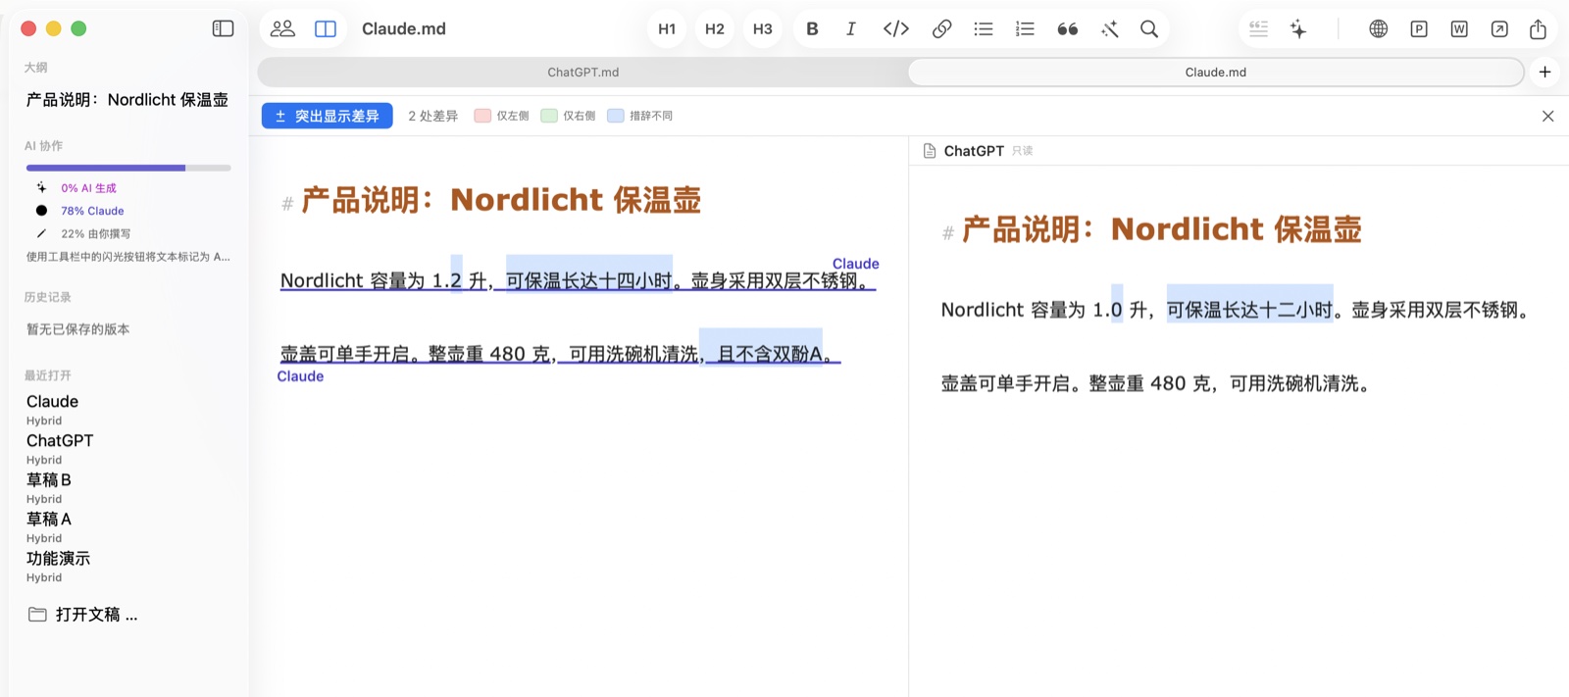Viewport: 1569px width, 697px height.
Task: Open the collaborators people icon
Action: coord(282,28)
